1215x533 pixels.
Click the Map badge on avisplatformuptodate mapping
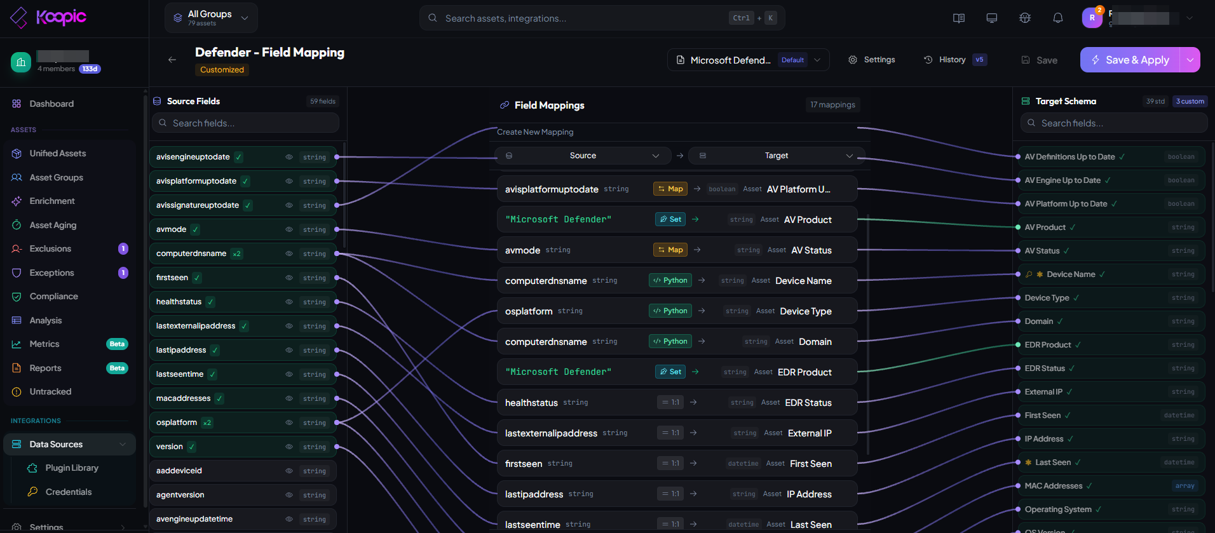point(670,189)
